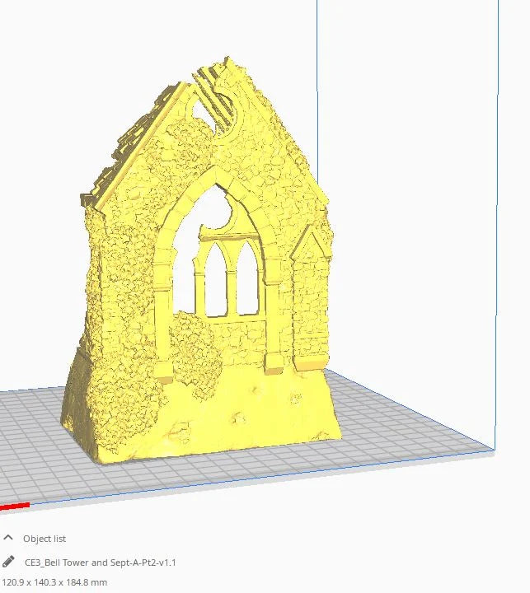Click the Object list heading text
Image resolution: width=530 pixels, height=593 pixels.
pos(45,539)
